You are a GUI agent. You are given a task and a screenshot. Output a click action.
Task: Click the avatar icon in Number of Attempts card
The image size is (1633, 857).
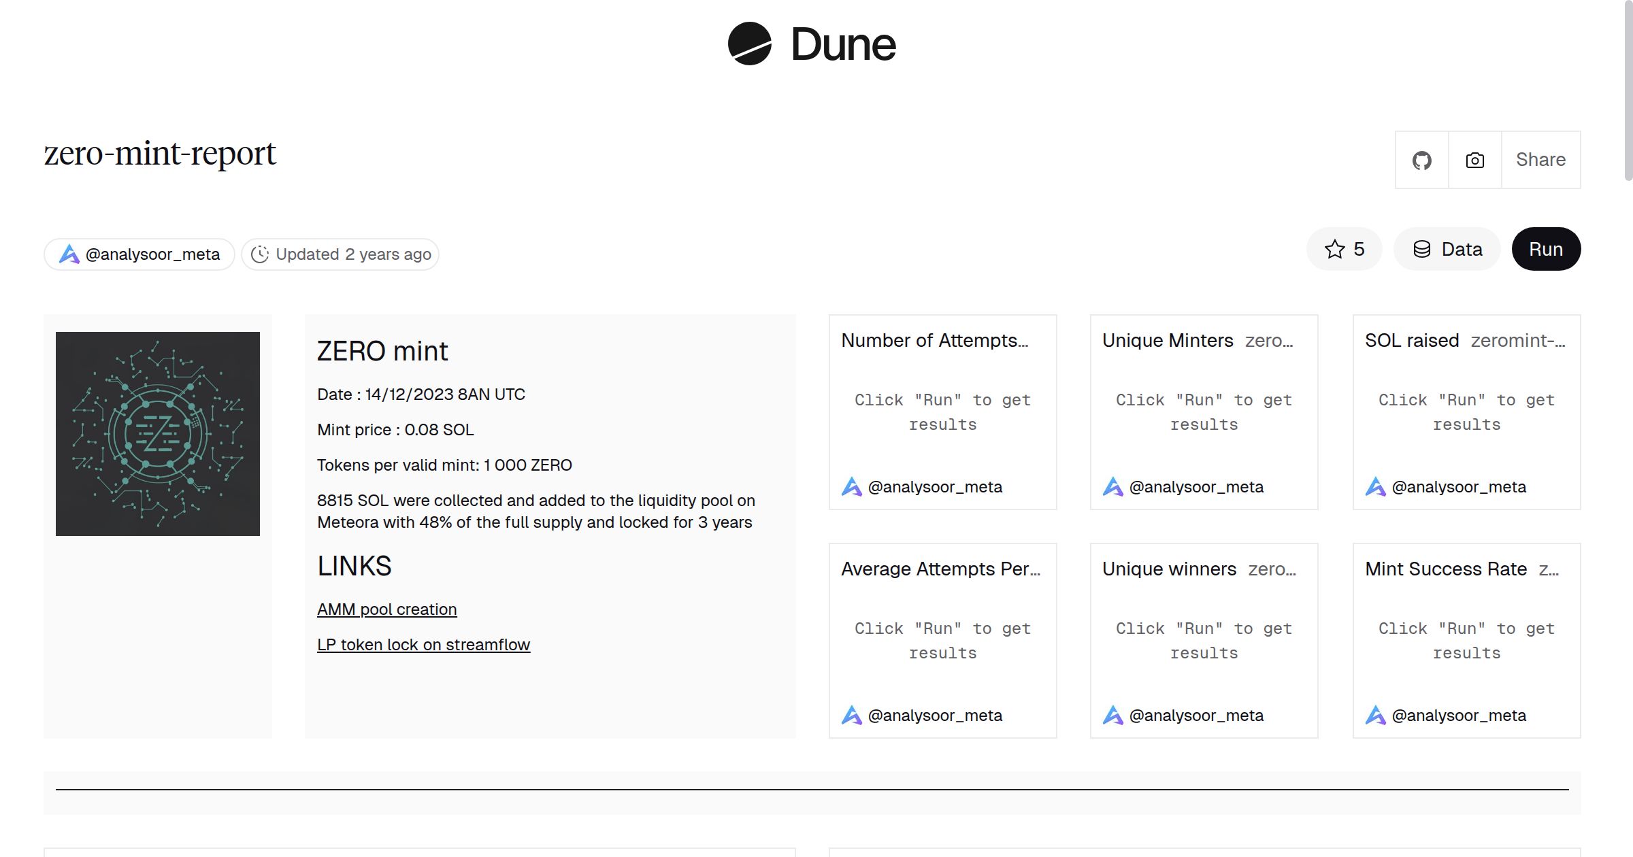(852, 486)
